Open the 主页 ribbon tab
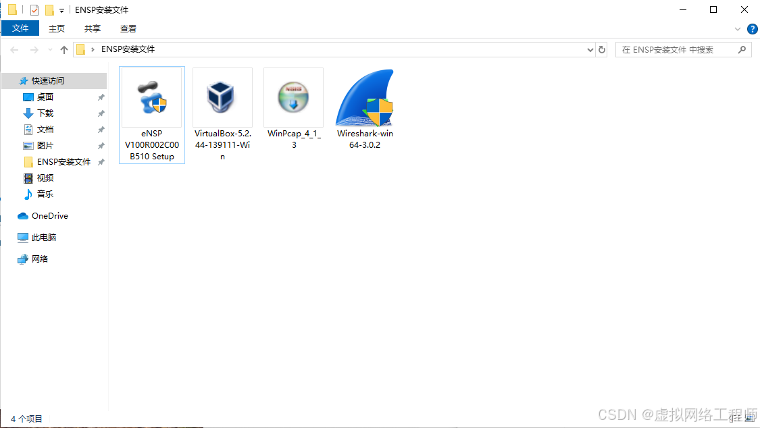 (57, 28)
